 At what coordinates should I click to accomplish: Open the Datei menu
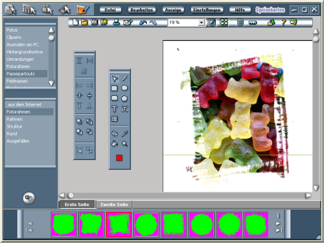pyautogui.click(x=110, y=10)
